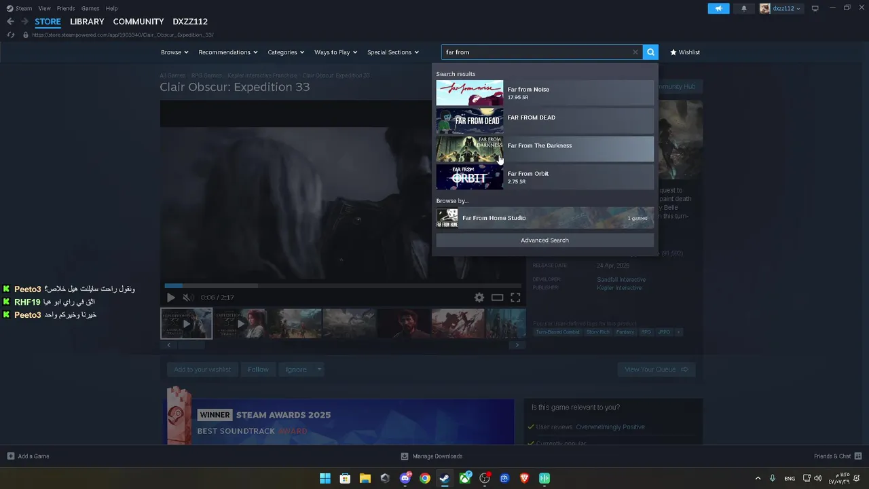Select the FAR FROM DEAD result
The image size is (869, 489).
(x=544, y=121)
